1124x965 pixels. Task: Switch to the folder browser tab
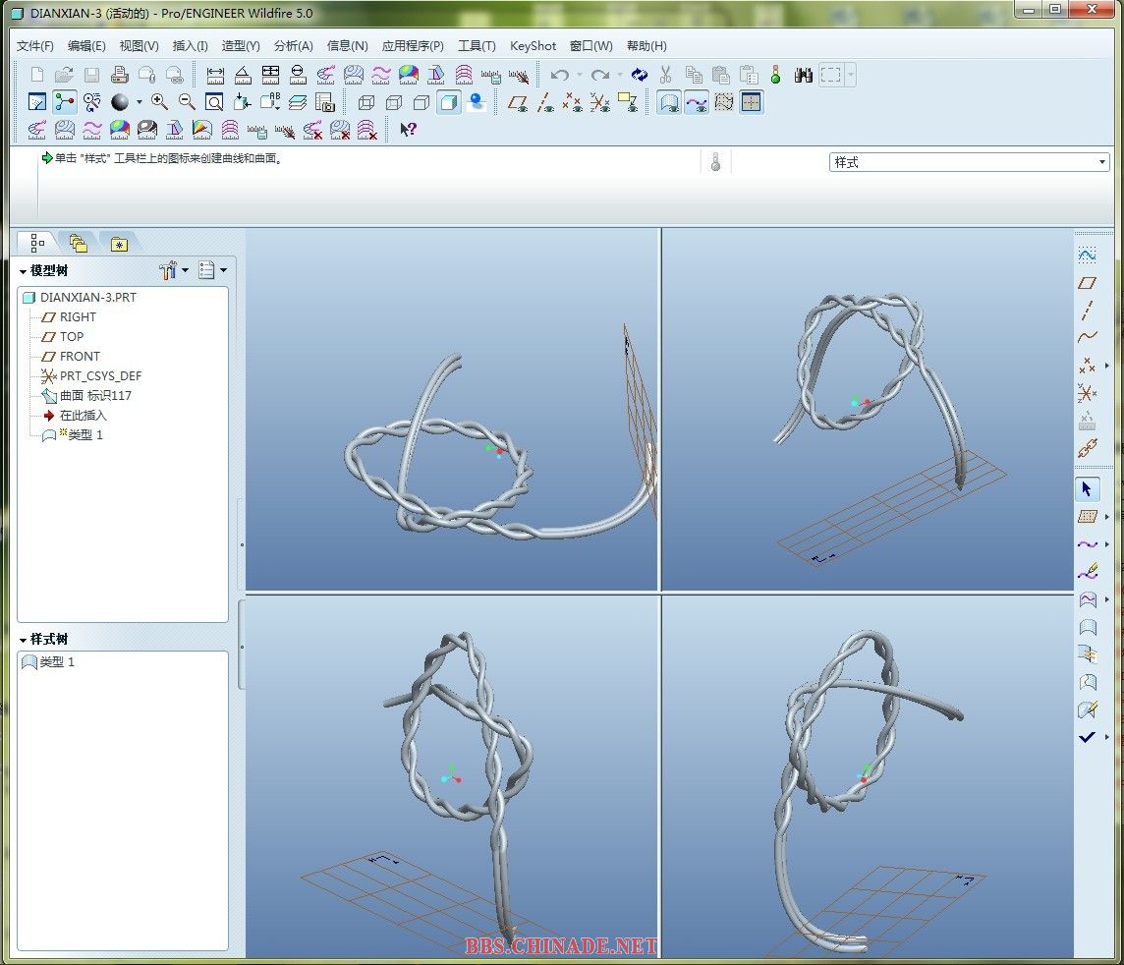coord(78,244)
